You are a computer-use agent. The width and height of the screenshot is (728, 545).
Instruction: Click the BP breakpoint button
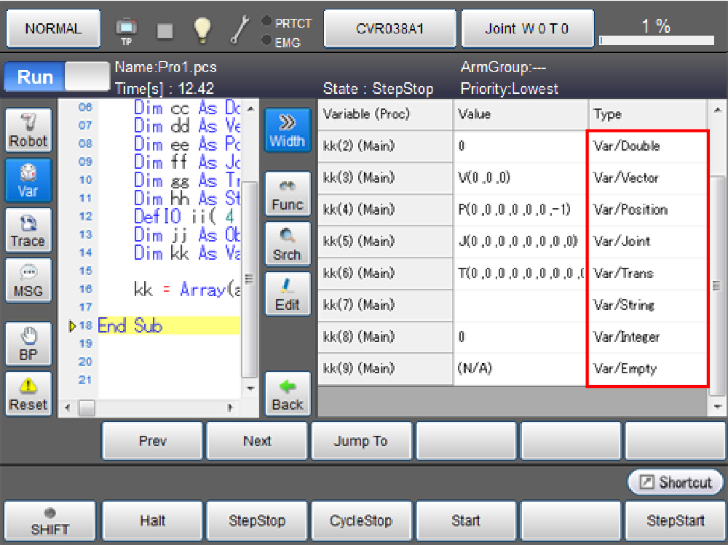pos(28,344)
